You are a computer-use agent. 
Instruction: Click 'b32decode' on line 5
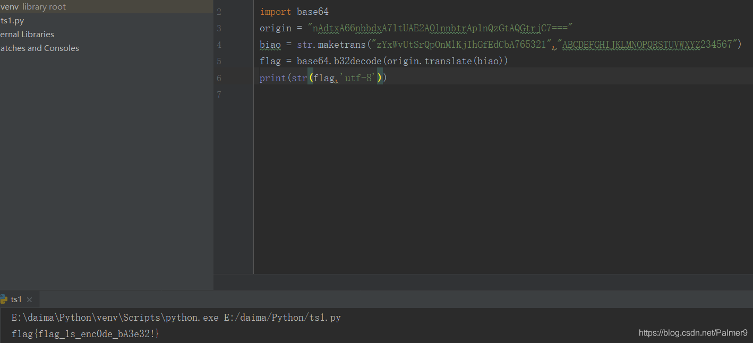[x=358, y=61]
